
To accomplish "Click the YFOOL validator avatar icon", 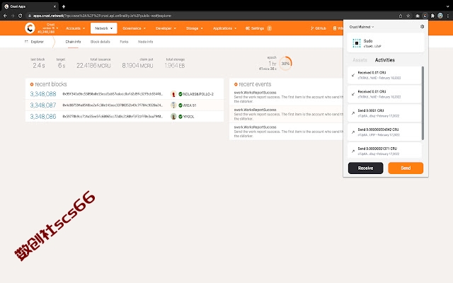I will click(x=173, y=116).
